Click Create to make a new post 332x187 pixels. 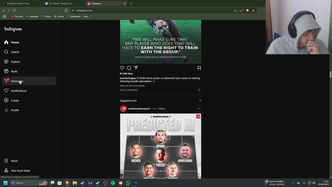coord(29,101)
